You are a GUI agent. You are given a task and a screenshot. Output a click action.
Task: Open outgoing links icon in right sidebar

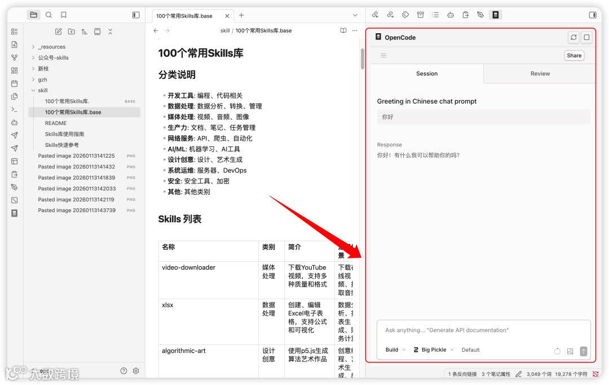coord(390,15)
